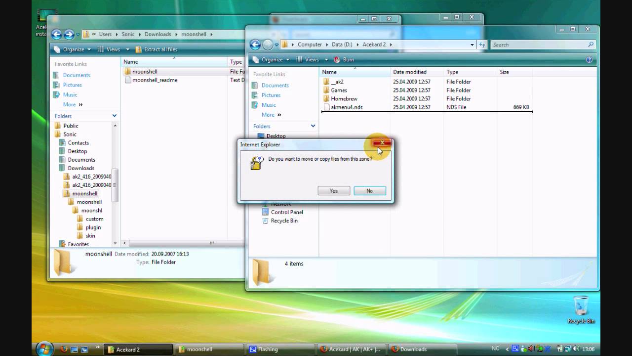Screen dimensions: 632x356
Task: Select Contacts in the folder tree
Action: [x=78, y=143]
